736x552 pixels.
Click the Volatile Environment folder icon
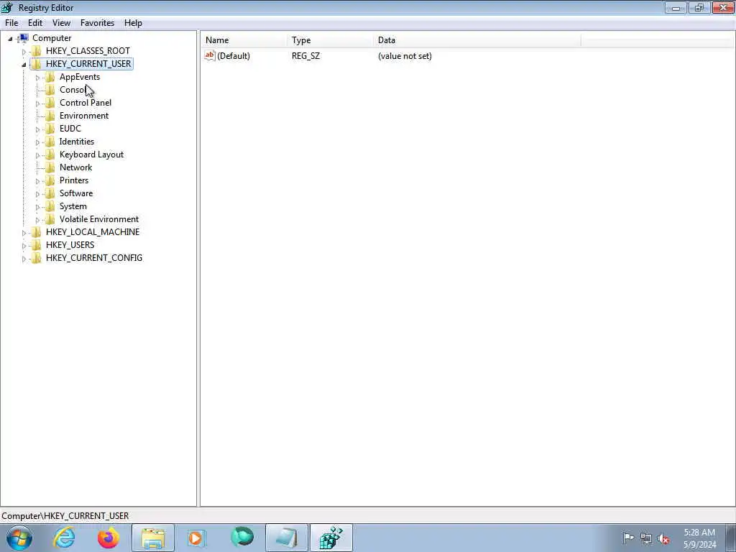click(50, 218)
